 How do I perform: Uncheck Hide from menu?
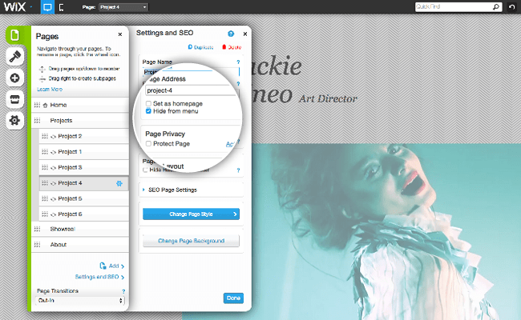pos(148,111)
